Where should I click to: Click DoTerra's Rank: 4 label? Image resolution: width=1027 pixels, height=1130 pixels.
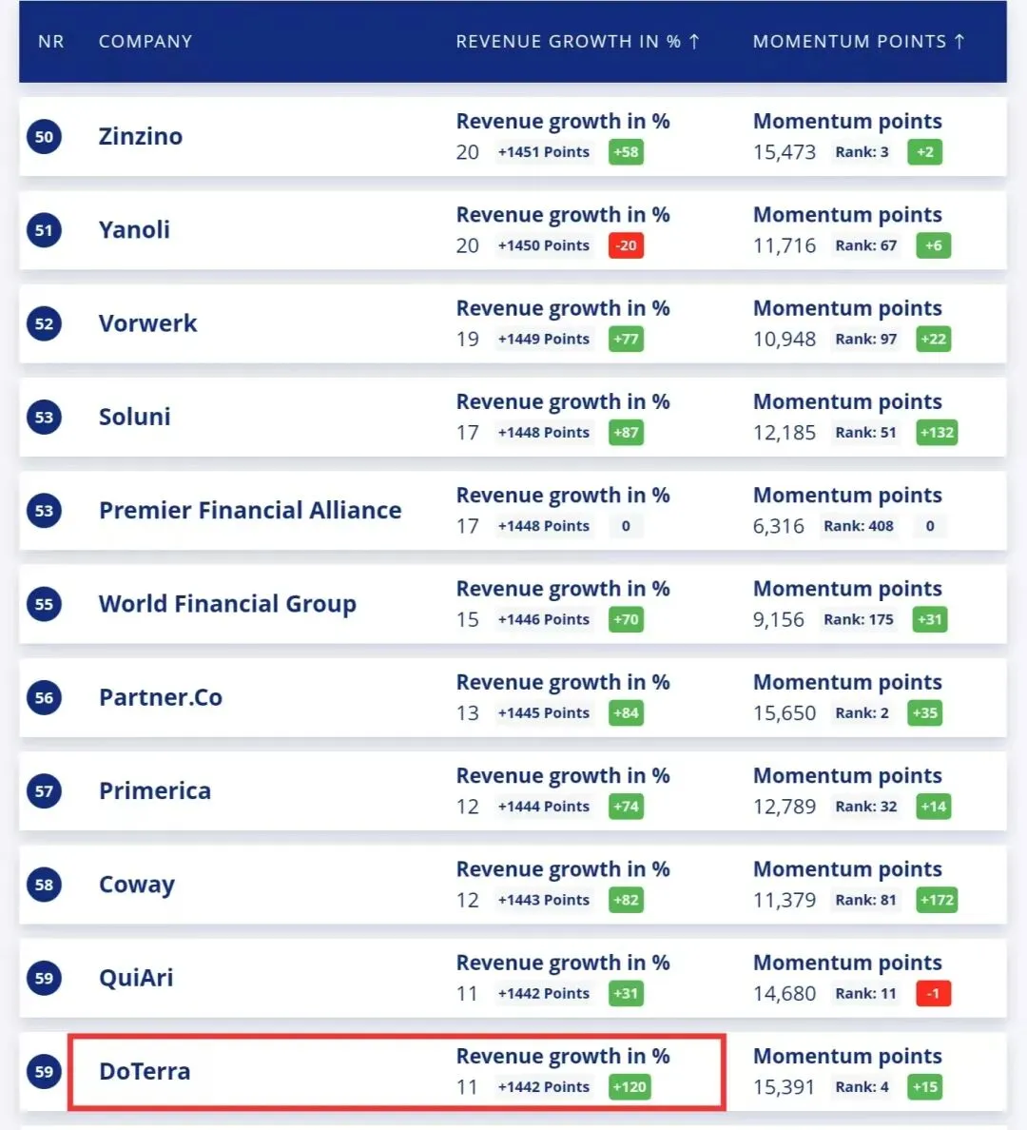coord(862,1087)
